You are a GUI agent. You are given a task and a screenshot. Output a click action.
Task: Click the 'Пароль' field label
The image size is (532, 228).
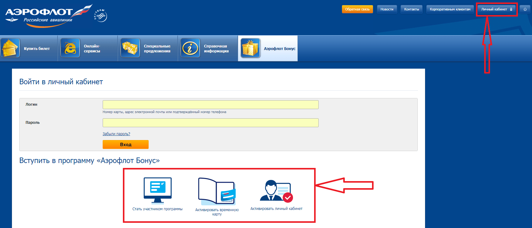pyautogui.click(x=32, y=123)
